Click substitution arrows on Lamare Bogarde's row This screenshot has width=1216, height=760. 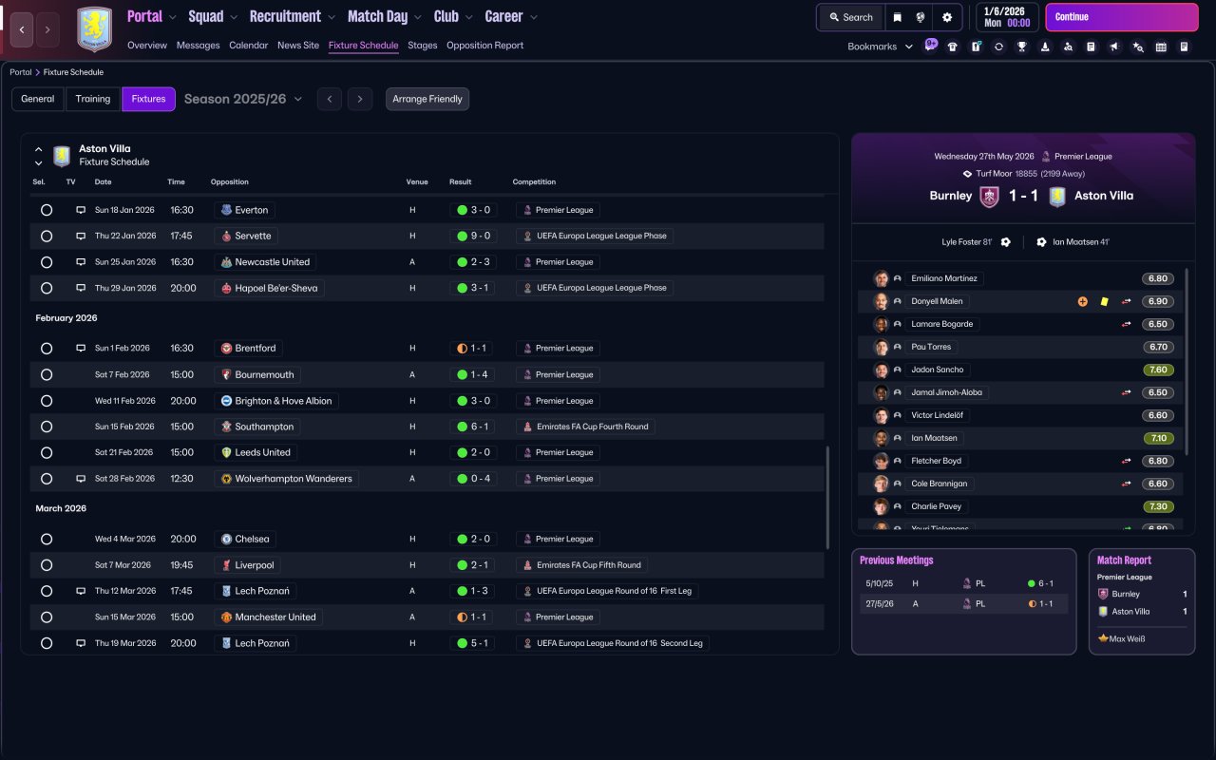point(1127,324)
